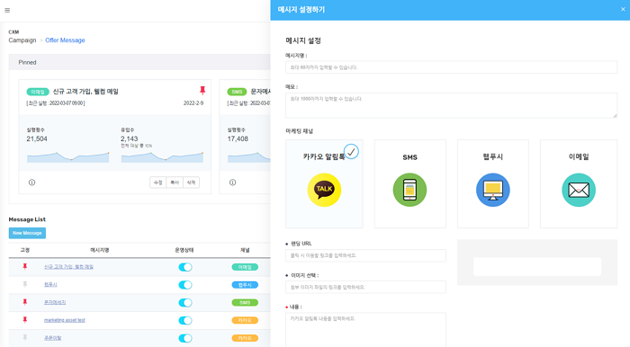
Task: Toggle 운영상태 switch for 웹푸시 row
Action: click(185, 285)
